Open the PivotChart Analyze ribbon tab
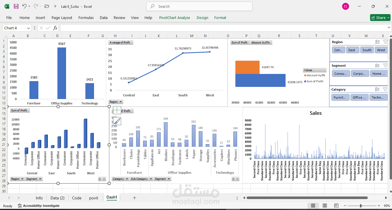 tap(175, 18)
